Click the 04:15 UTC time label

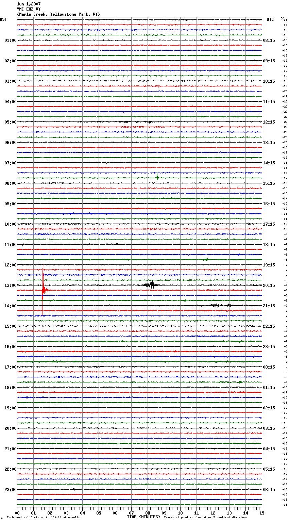[x=269, y=449]
